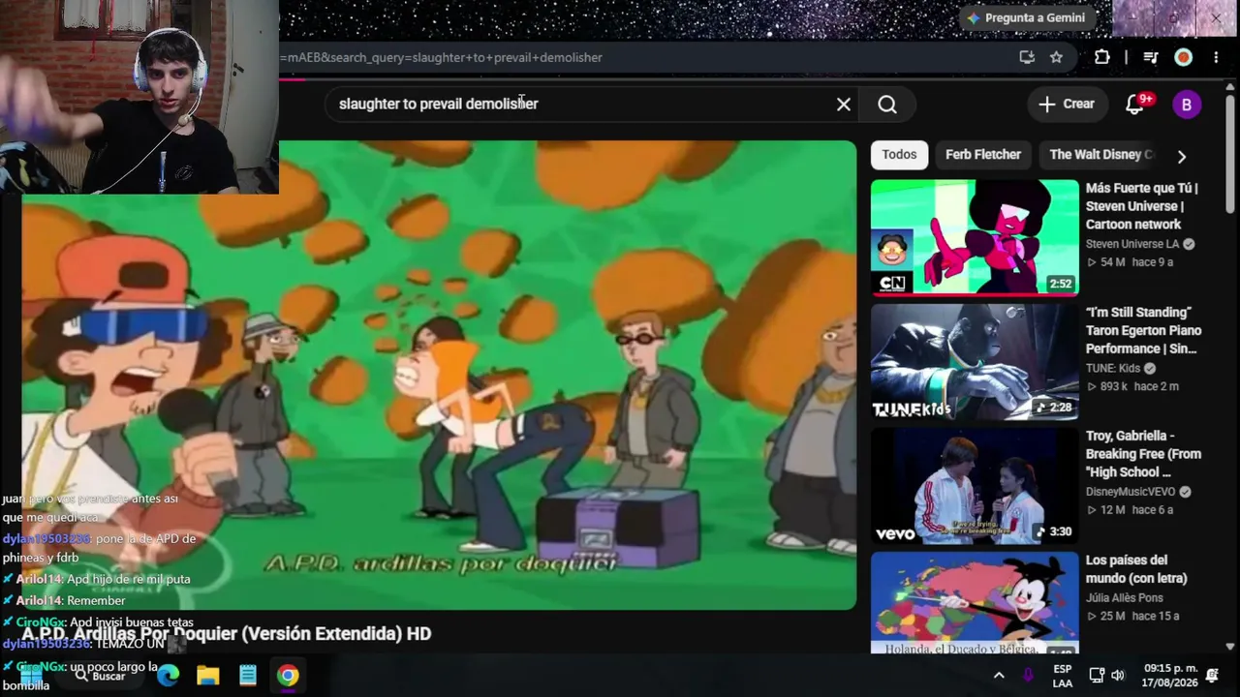Open the taskbar clock and date
1240x697 pixels.
tap(1170, 676)
